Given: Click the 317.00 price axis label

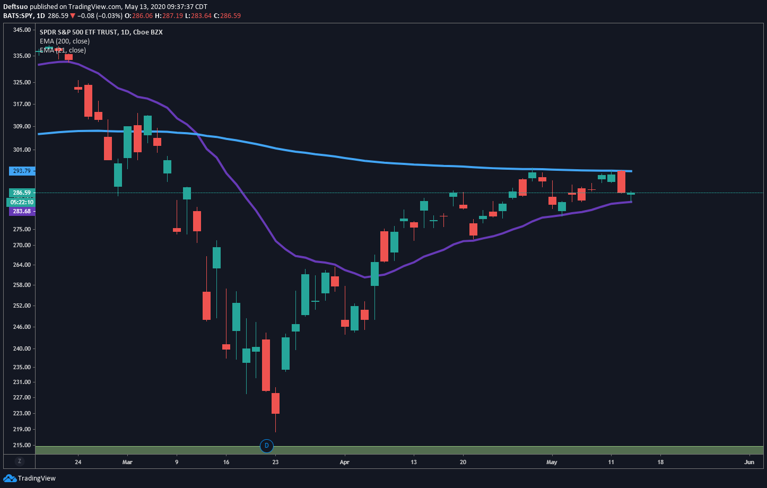Looking at the screenshot, I should tap(22, 104).
